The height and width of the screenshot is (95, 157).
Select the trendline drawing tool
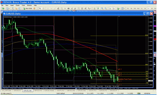pos(55,9)
